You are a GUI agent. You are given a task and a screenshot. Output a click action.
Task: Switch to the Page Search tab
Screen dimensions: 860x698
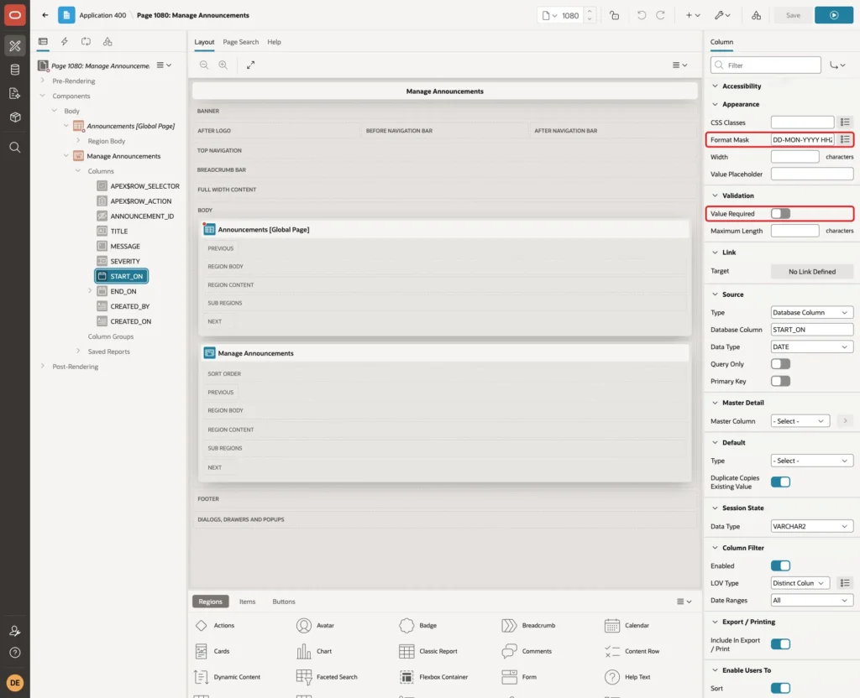[240, 42]
